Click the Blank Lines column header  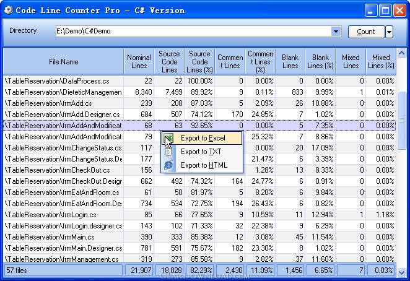point(290,62)
